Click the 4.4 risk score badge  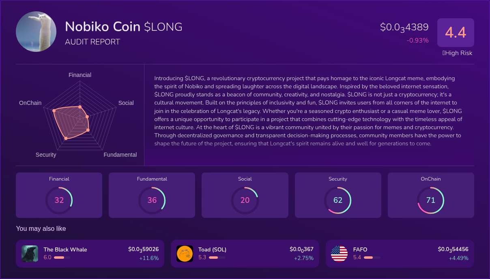coord(456,32)
